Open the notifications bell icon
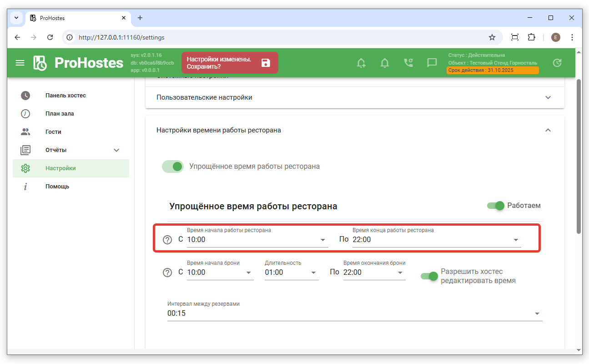The height and width of the screenshot is (364, 589). pyautogui.click(x=385, y=63)
